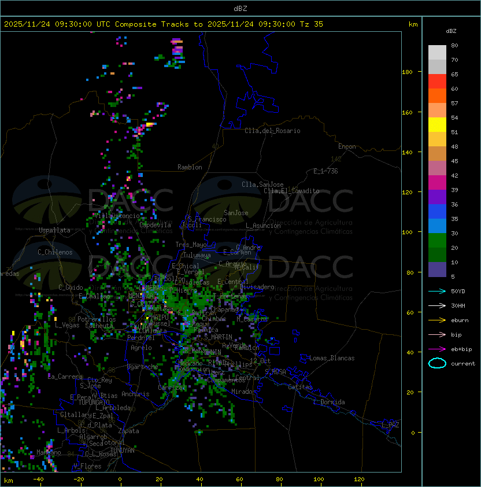Viewport: 481px width, 487px height.
Task: Click the yellow eburn arrow in legend
Action: [437, 320]
